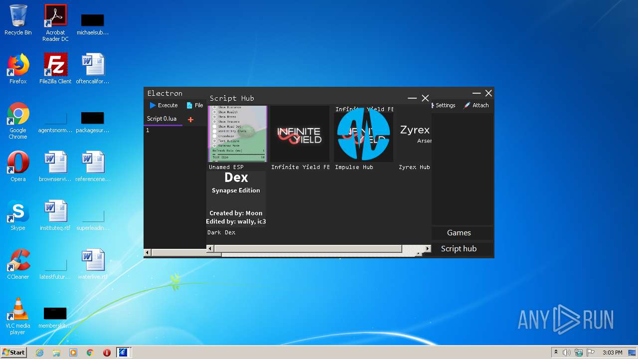
Task: Minimize the Electron window
Action: pyautogui.click(x=477, y=93)
